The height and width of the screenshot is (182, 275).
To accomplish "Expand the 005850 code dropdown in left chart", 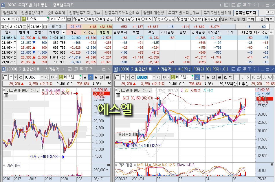I will pyautogui.click(x=42, y=77).
